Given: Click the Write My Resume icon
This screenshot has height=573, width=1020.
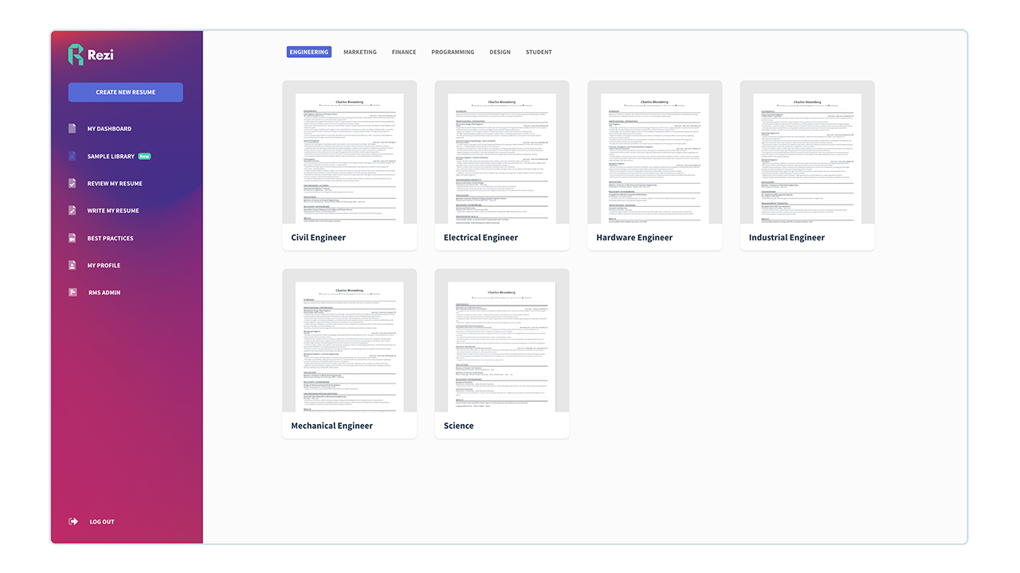Looking at the screenshot, I should [72, 211].
